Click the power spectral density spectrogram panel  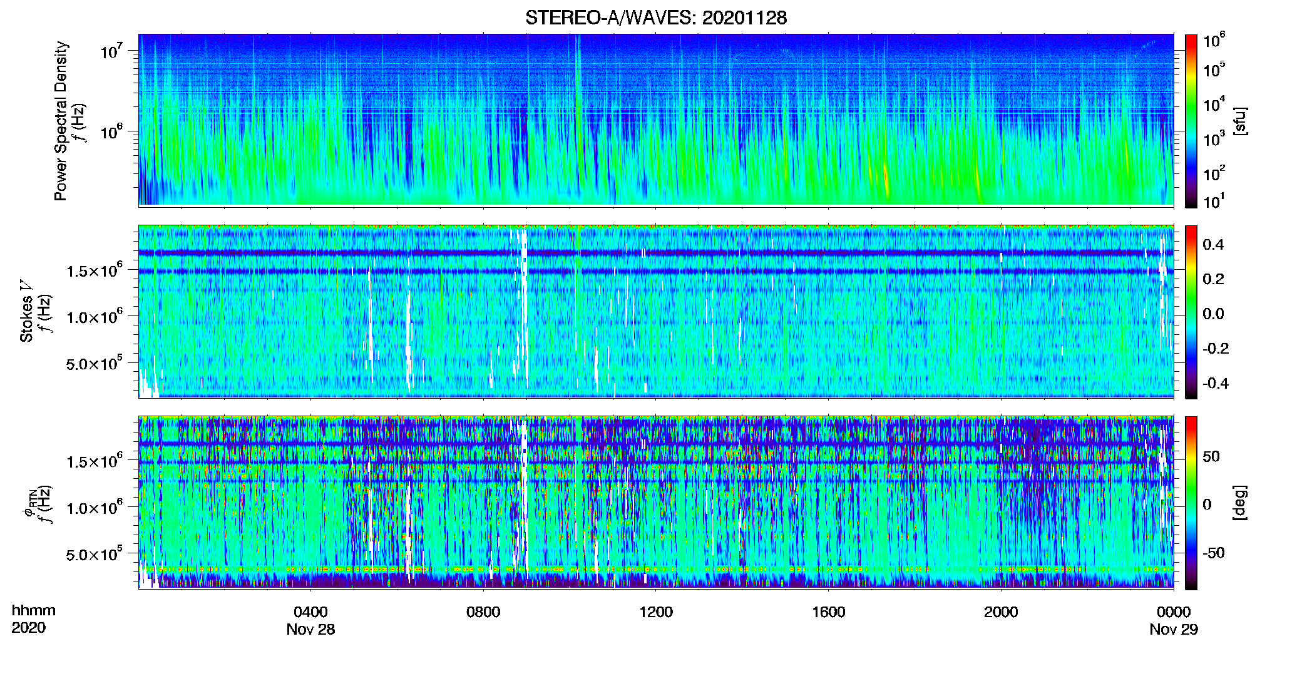656,120
